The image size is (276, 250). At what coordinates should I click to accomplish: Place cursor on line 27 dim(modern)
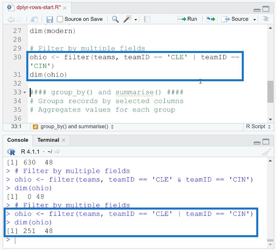(x=52, y=31)
